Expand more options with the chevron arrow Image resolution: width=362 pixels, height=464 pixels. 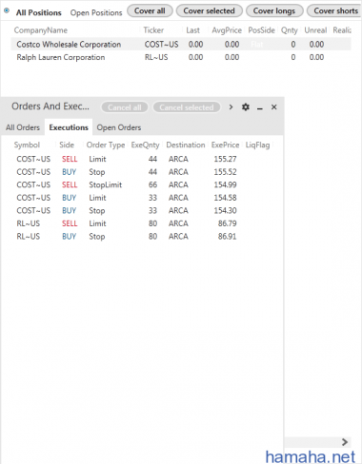[231, 107]
